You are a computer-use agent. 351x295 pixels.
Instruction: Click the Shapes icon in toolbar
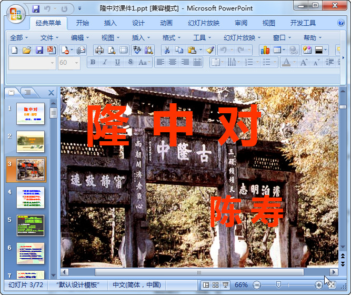click(x=307, y=50)
